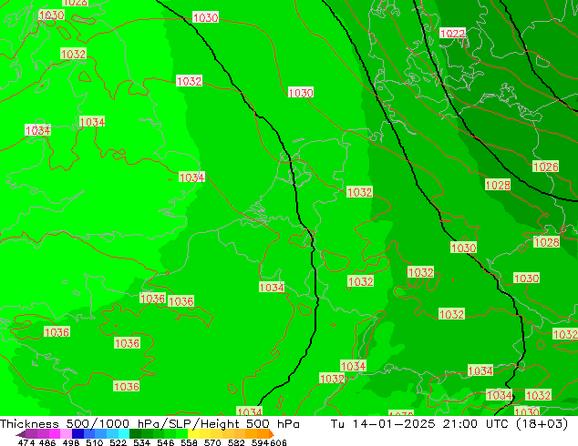Click the 498 legend value
This screenshot has height=446, width=578.
click(71, 442)
